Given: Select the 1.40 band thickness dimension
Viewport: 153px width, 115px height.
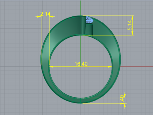Looking at the screenshot, I should pyautogui.click(x=122, y=100).
